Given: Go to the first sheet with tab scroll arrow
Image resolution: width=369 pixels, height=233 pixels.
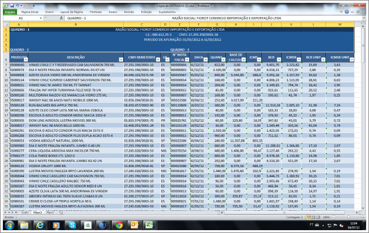Looking at the screenshot, I should pyautogui.click(x=6, y=213).
